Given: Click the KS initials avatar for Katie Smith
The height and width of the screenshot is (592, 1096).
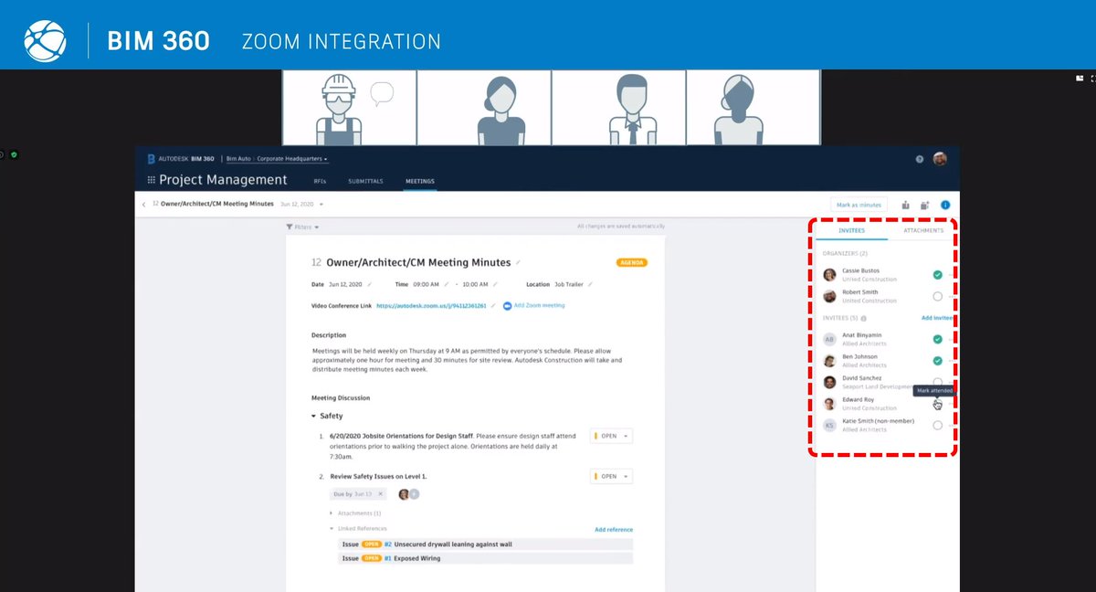Looking at the screenshot, I should click(829, 426).
